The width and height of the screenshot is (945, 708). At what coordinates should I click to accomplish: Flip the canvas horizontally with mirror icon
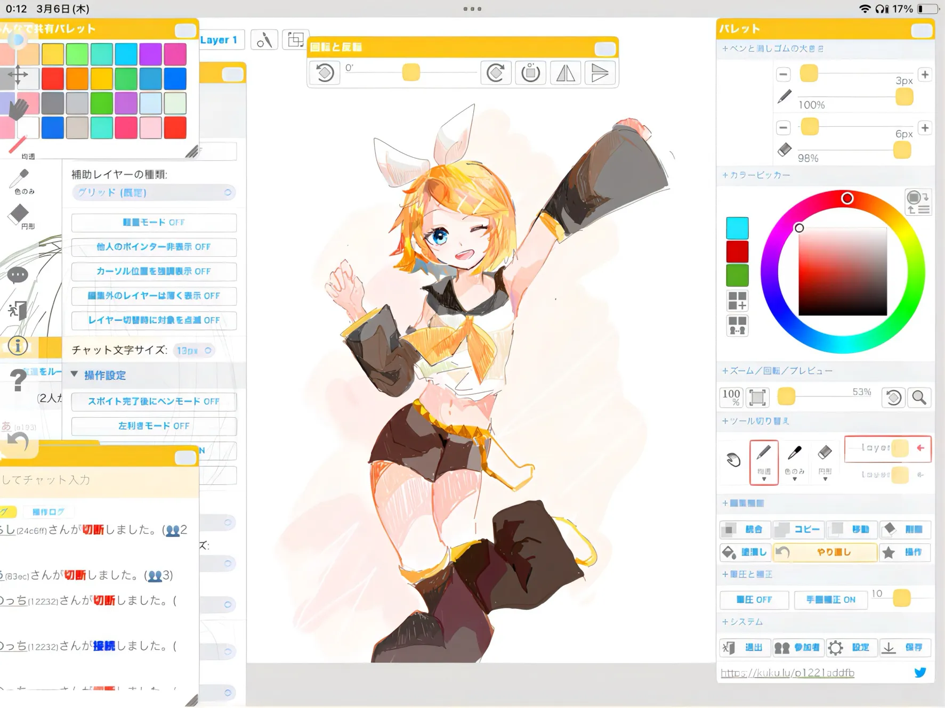tap(566, 72)
